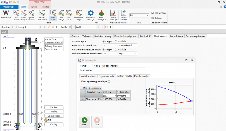Image resolution: width=226 pixels, height=131 pixels.
Task: Open the P/T profile task
Action: click(x=16, y=15)
